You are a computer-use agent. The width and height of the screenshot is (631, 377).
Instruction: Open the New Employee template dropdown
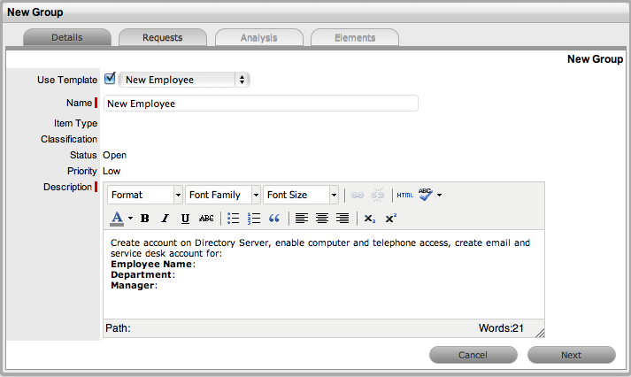point(184,80)
